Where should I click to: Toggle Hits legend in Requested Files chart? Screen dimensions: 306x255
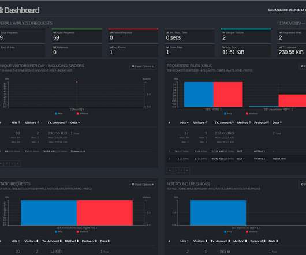[x=228, y=113]
